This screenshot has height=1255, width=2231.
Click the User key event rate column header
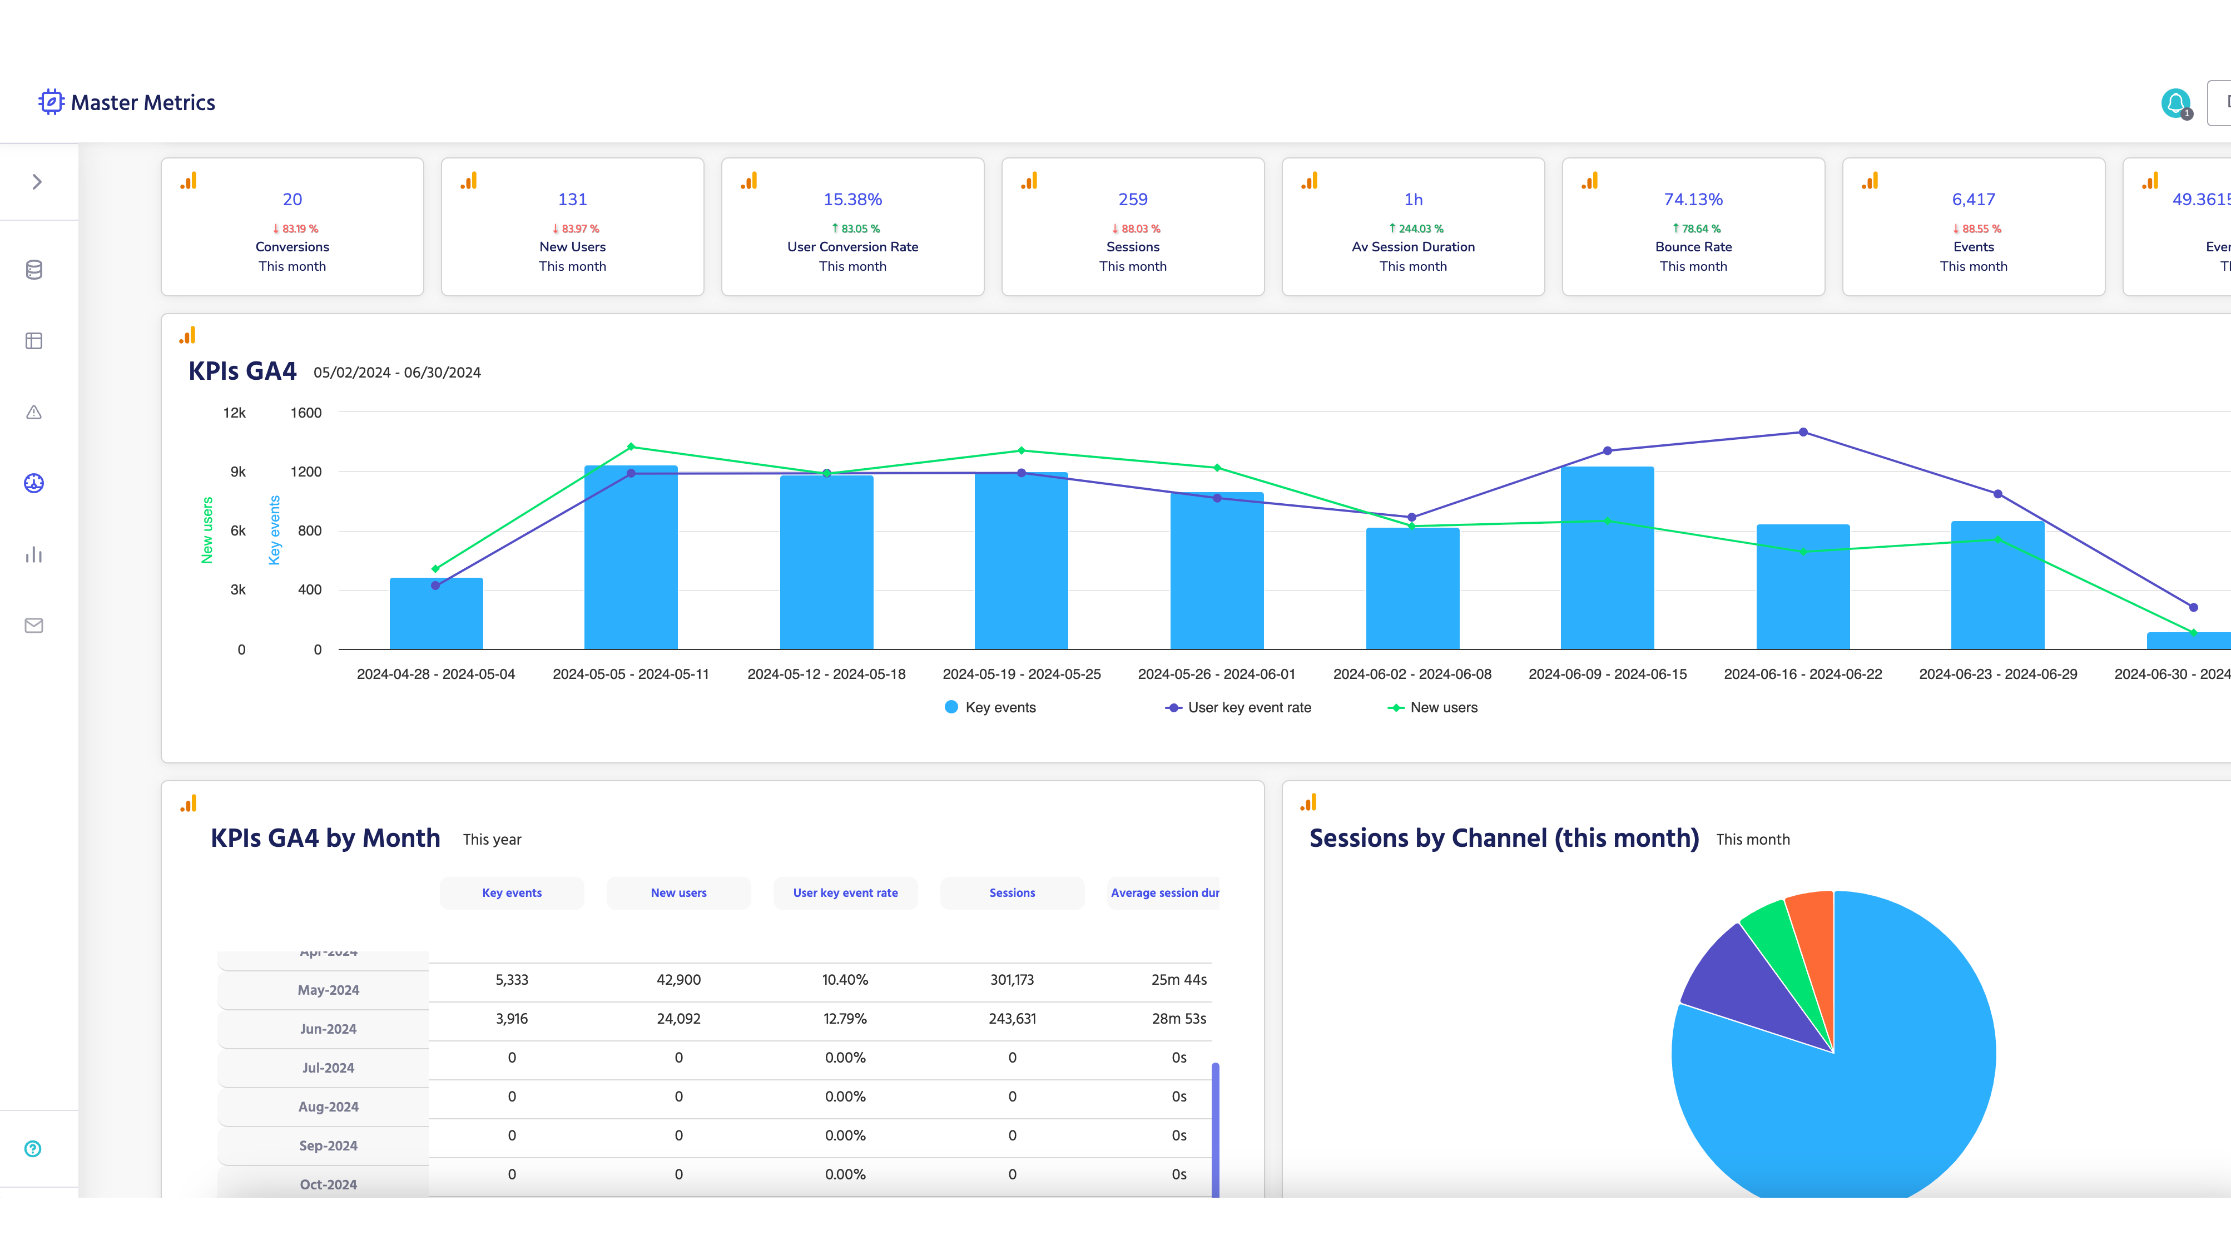tap(845, 893)
